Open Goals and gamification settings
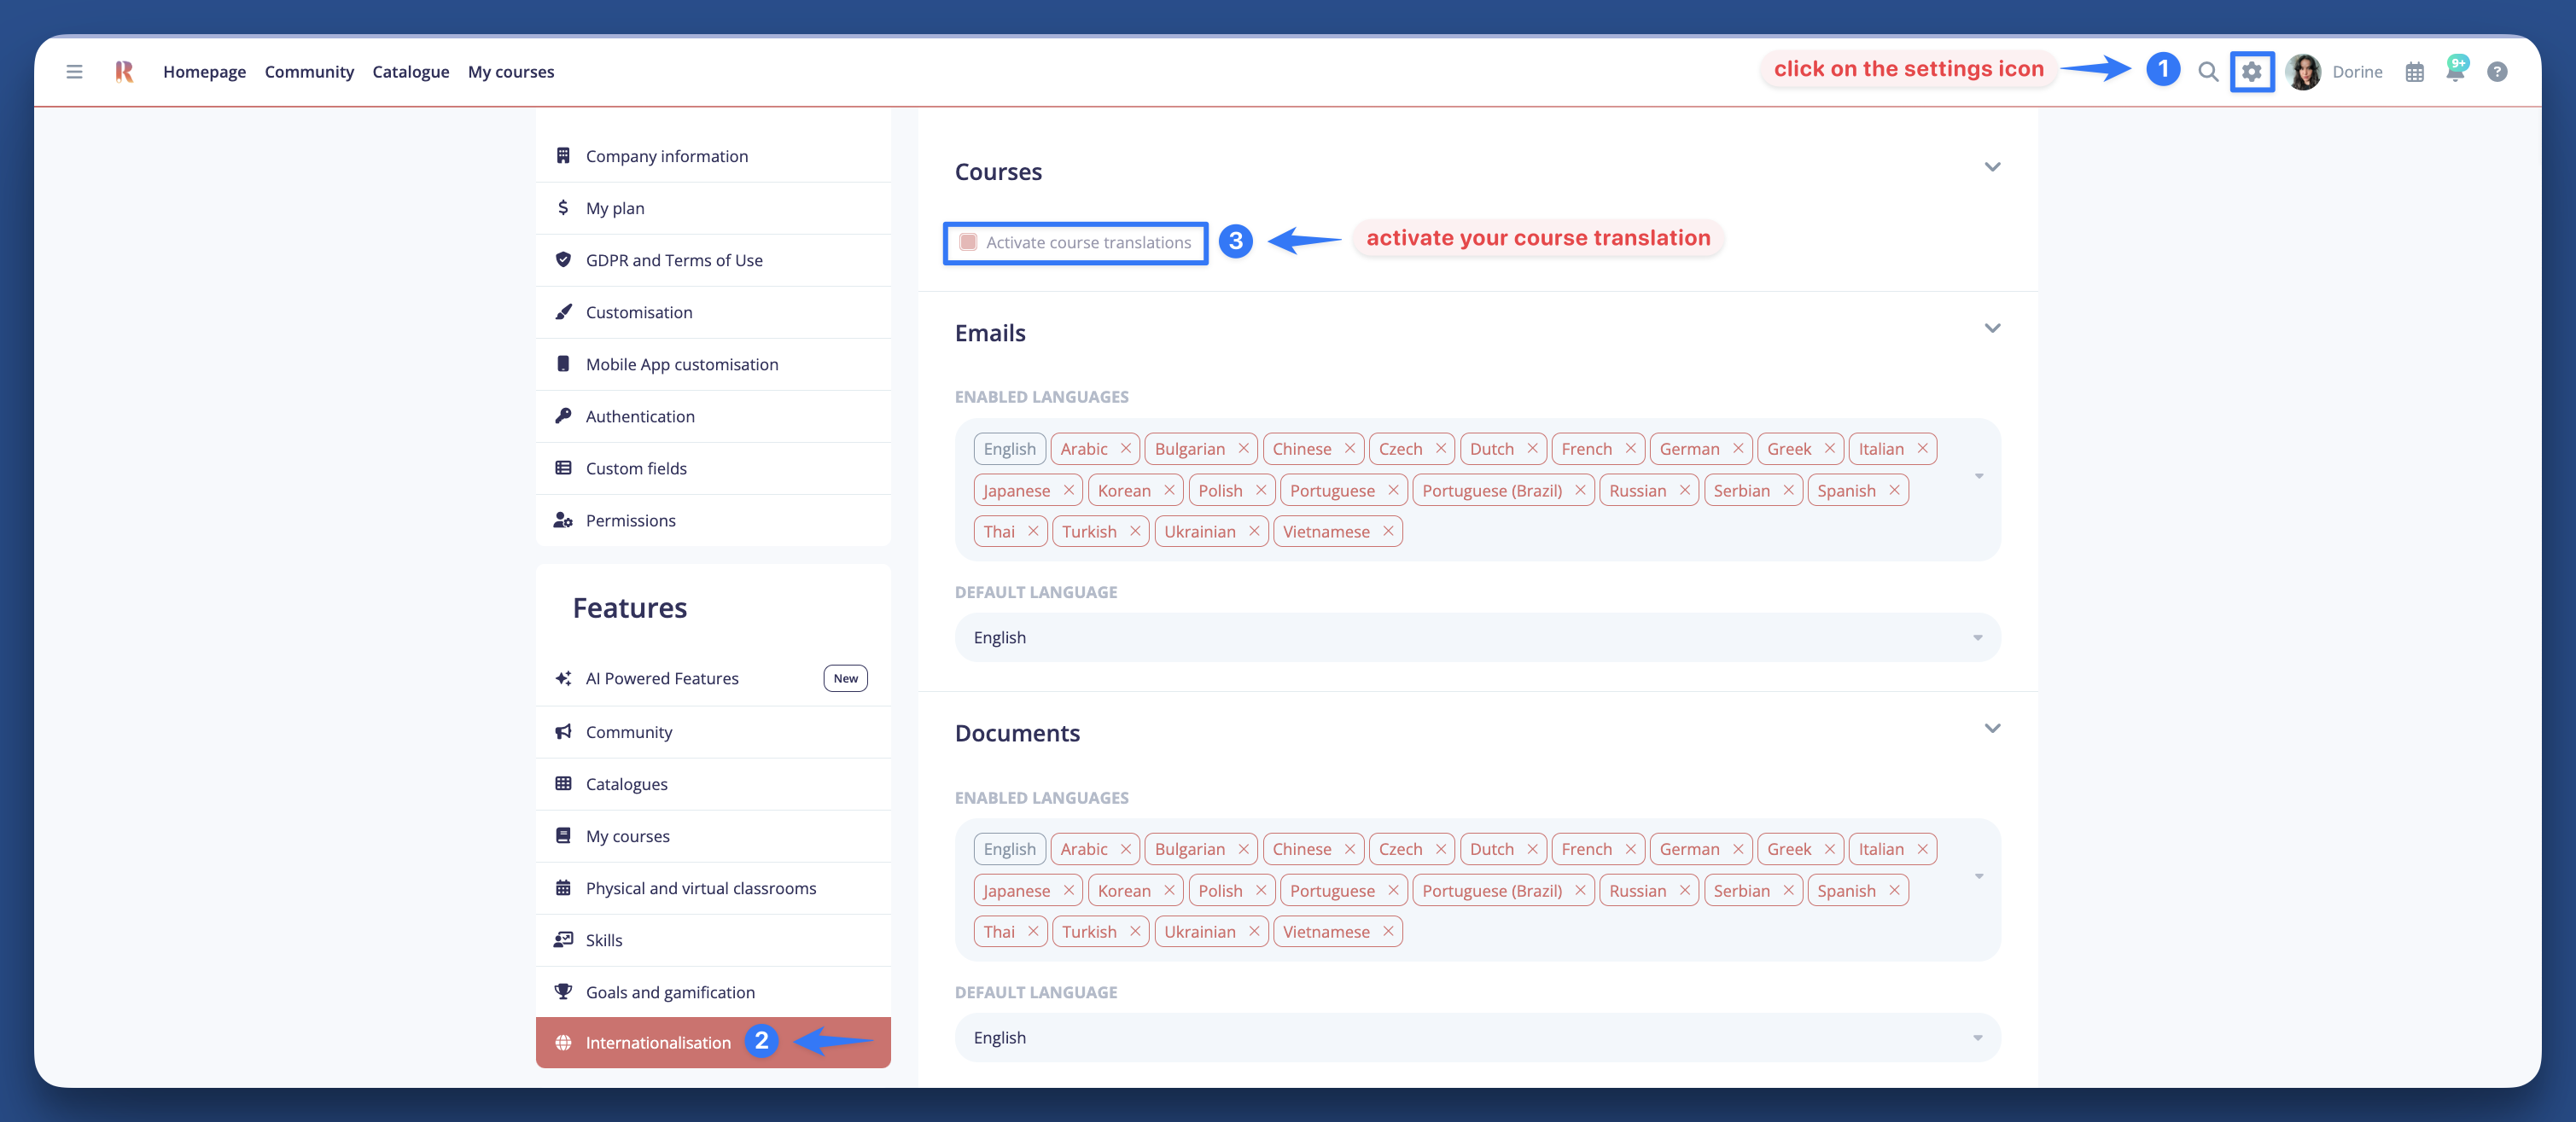The image size is (2576, 1122). [x=670, y=992]
